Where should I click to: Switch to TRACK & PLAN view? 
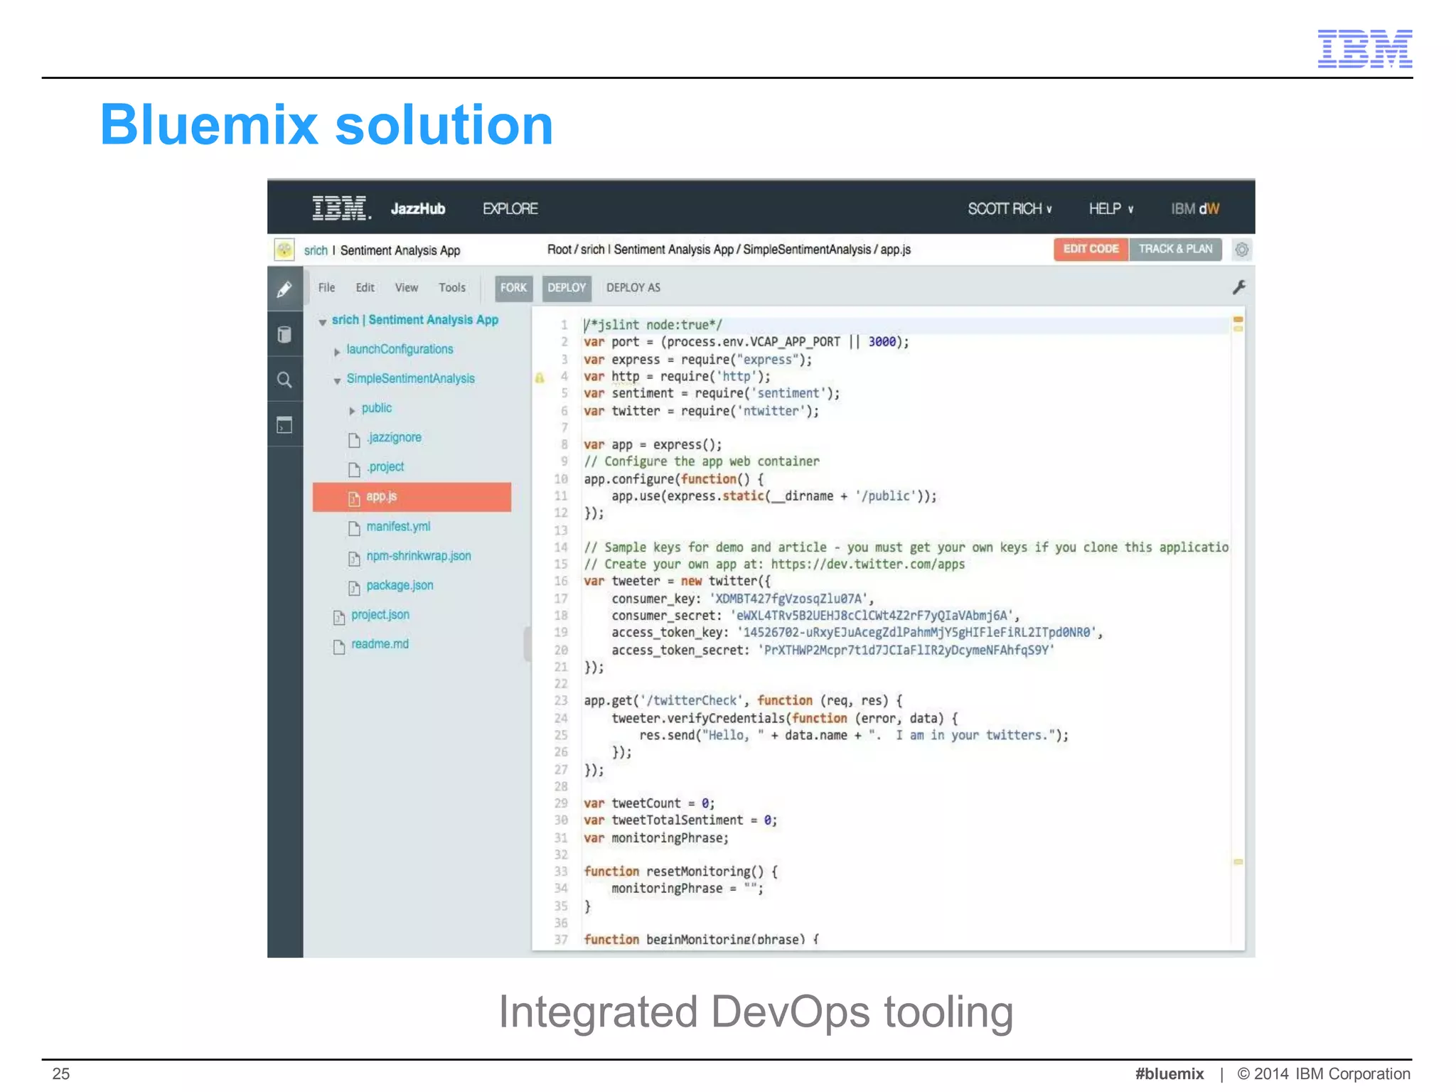pyautogui.click(x=1175, y=249)
